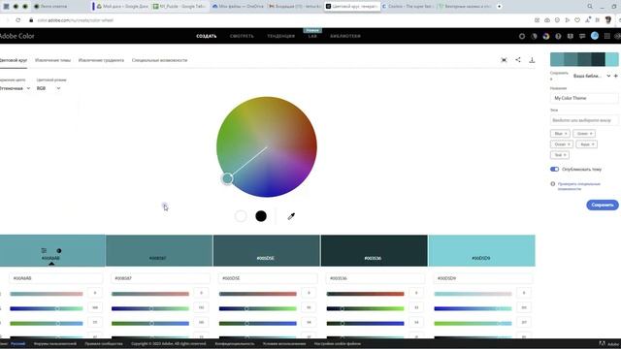The width and height of the screenshot is (621, 349).
Task: Open the RGB color mode dropdown
Action: [49, 88]
